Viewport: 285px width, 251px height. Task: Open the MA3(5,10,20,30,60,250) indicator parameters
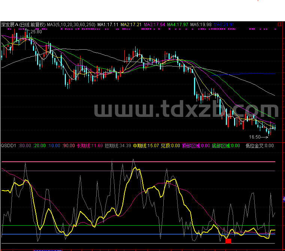tap(71, 25)
